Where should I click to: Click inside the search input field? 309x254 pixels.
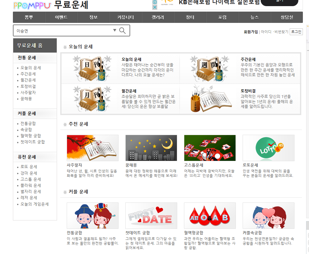(58, 30)
